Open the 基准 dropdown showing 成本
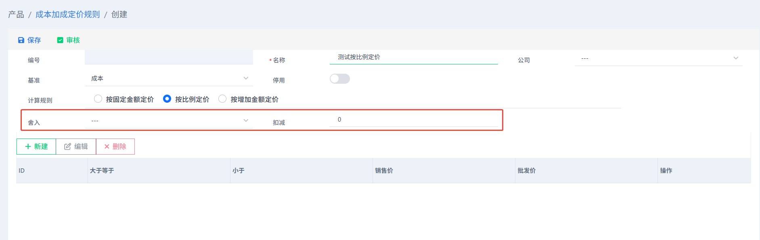Viewport: 760px width, 240px height. 169,79
